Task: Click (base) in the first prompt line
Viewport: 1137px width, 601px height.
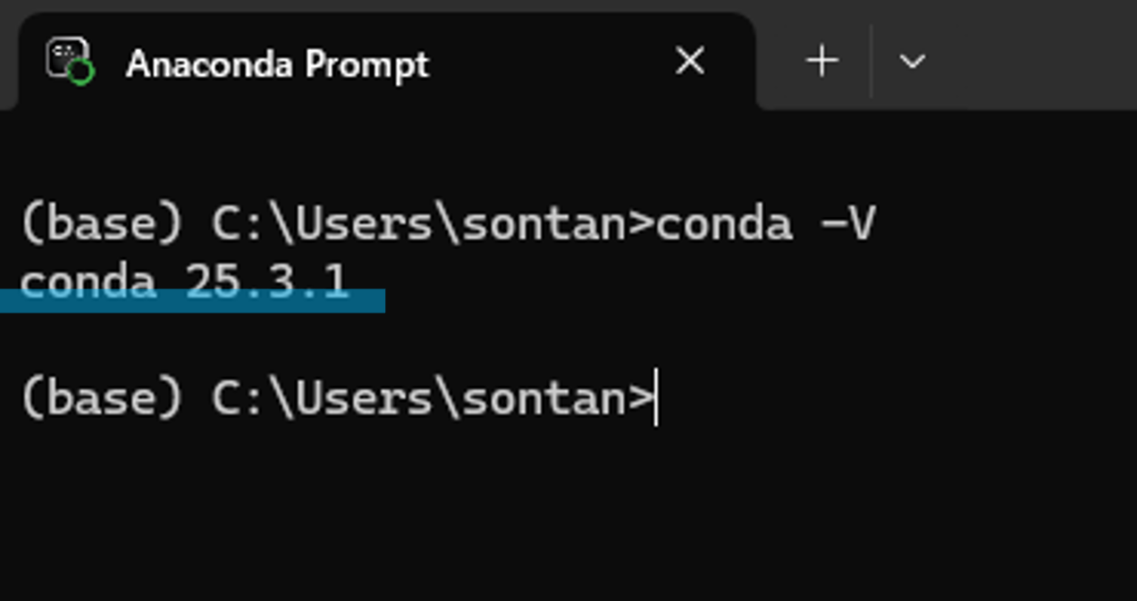Action: [x=101, y=224]
